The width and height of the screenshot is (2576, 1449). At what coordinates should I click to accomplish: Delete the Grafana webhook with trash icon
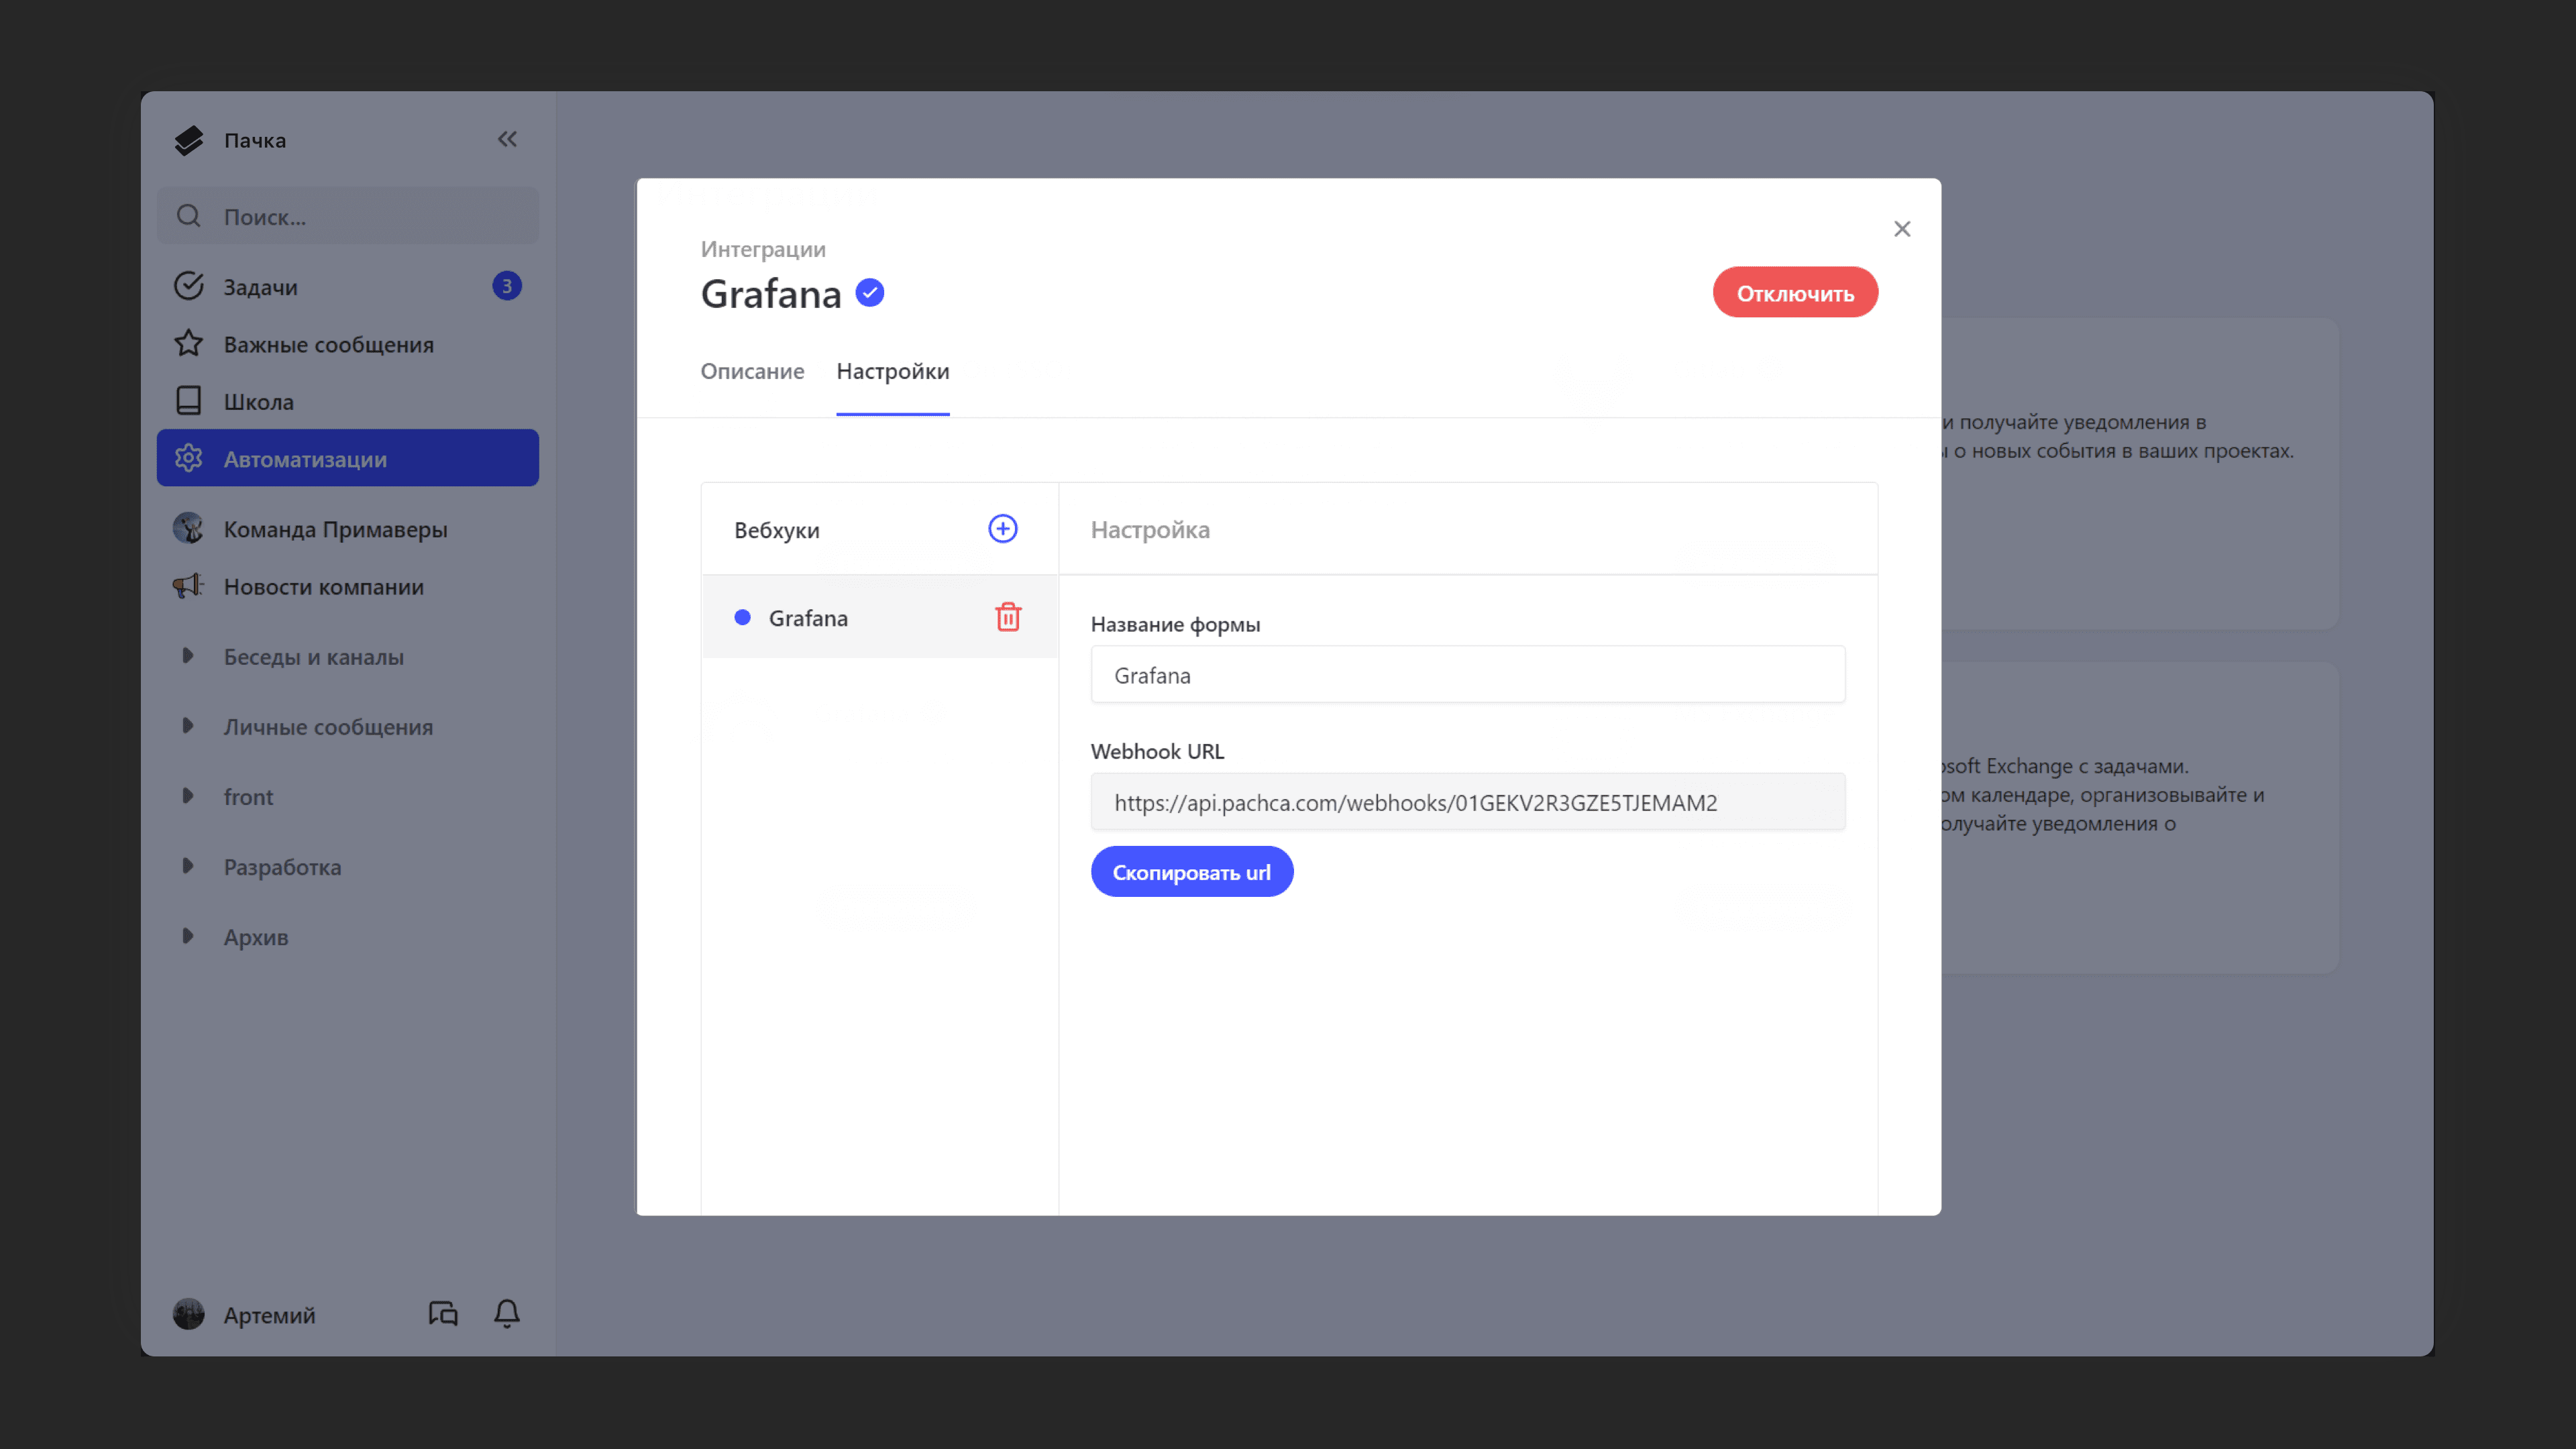pos(1008,617)
